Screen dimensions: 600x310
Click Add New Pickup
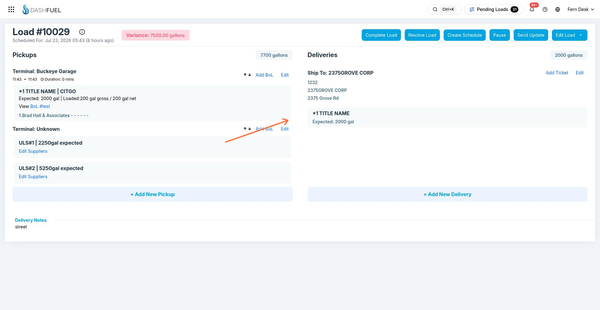153,194
